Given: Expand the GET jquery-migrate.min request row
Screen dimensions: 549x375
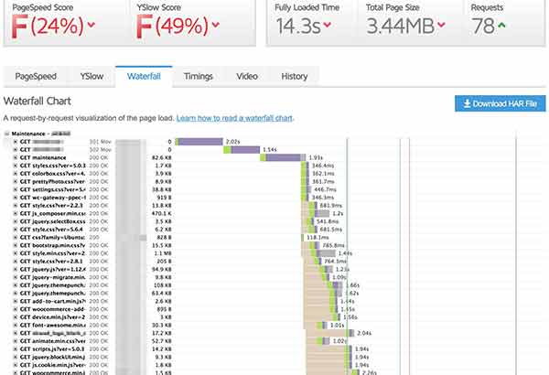Looking at the screenshot, I should click(16, 277).
